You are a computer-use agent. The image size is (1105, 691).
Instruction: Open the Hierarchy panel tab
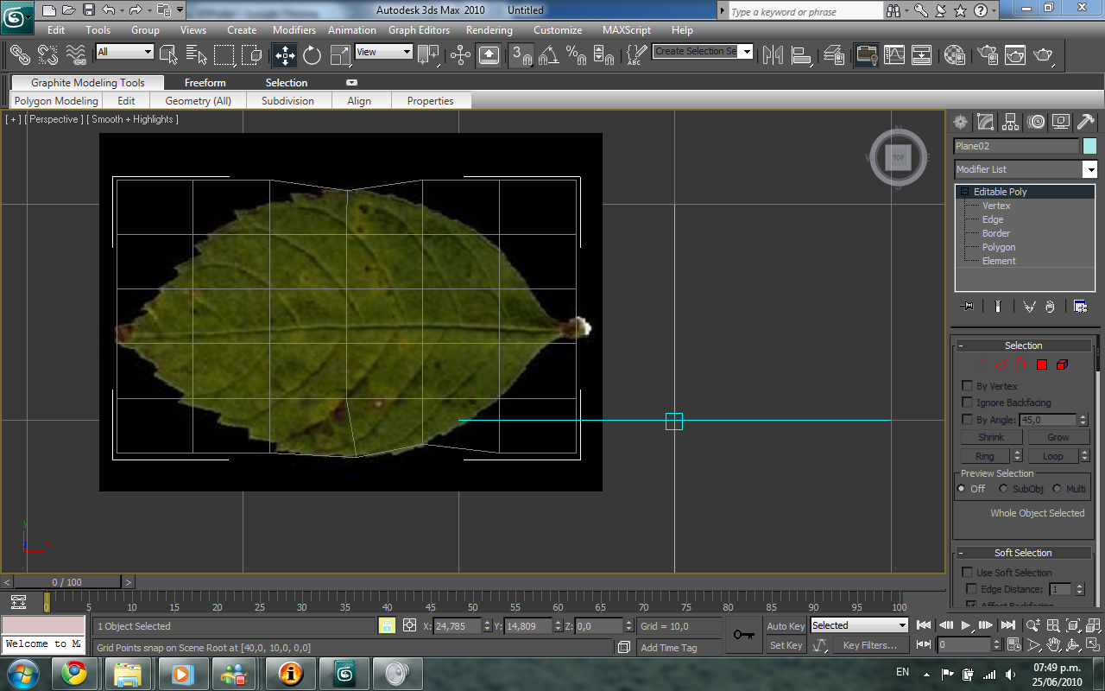coord(1011,122)
